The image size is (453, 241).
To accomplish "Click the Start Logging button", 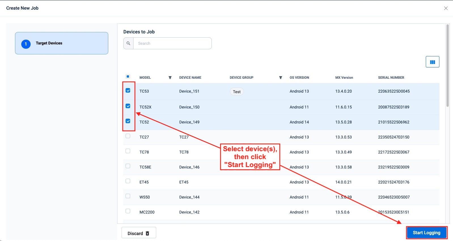I will tap(426, 233).
